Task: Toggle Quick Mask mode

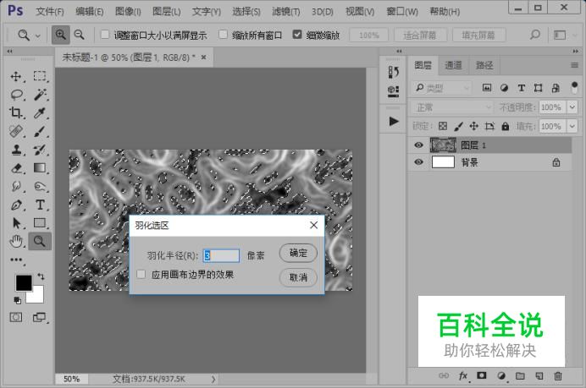Action: [16, 318]
